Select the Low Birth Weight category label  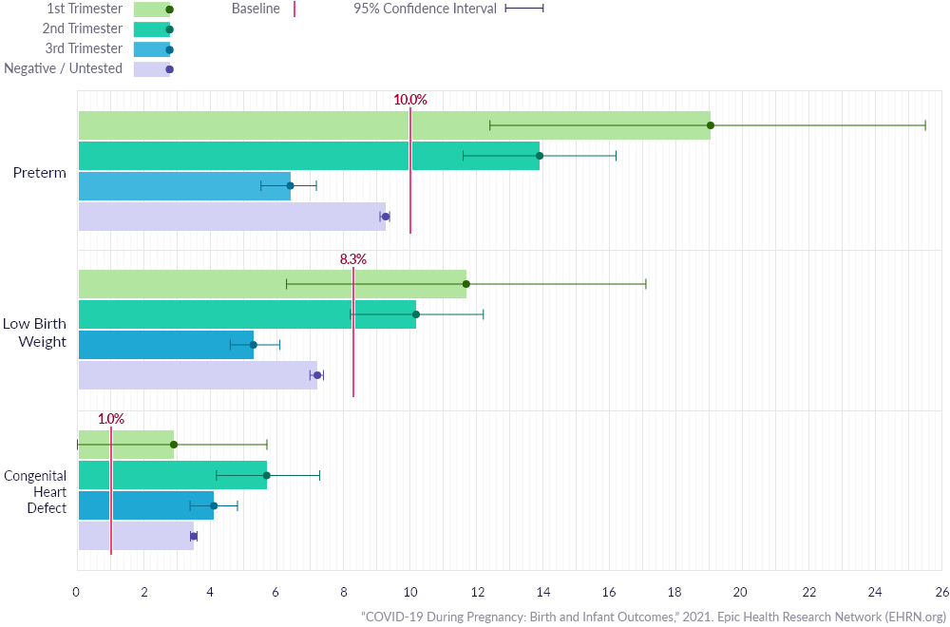coord(34,332)
